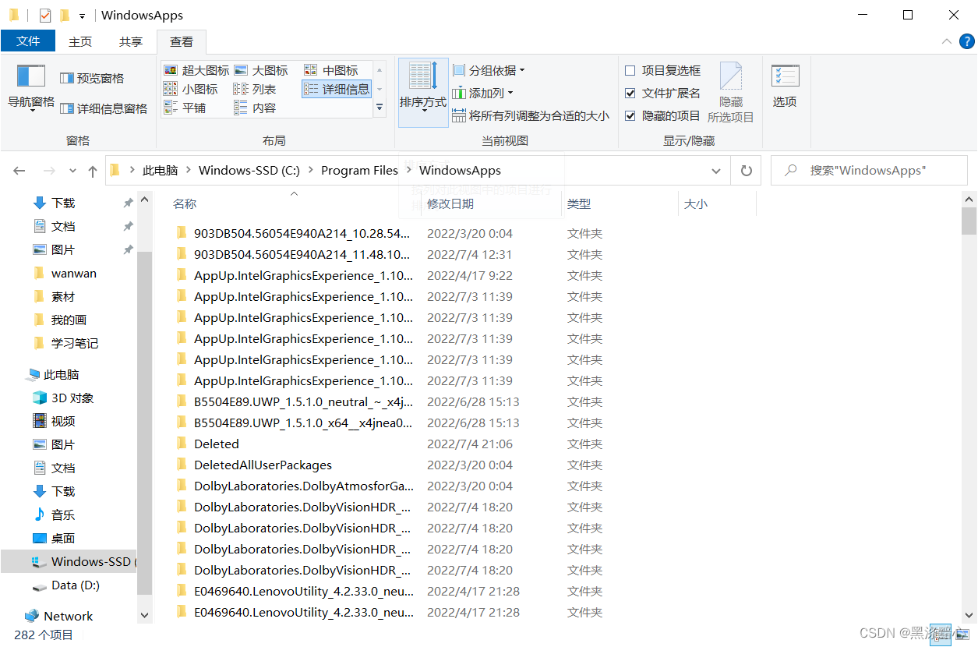Open 选项 folder options
Viewport: 978px width, 647px height.
pos(785,86)
